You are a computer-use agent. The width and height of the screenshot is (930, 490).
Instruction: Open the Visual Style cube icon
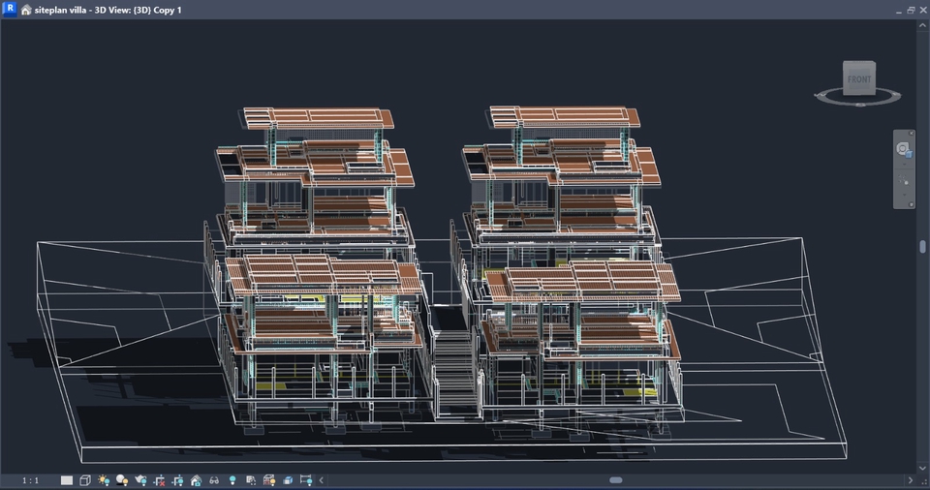[85, 480]
